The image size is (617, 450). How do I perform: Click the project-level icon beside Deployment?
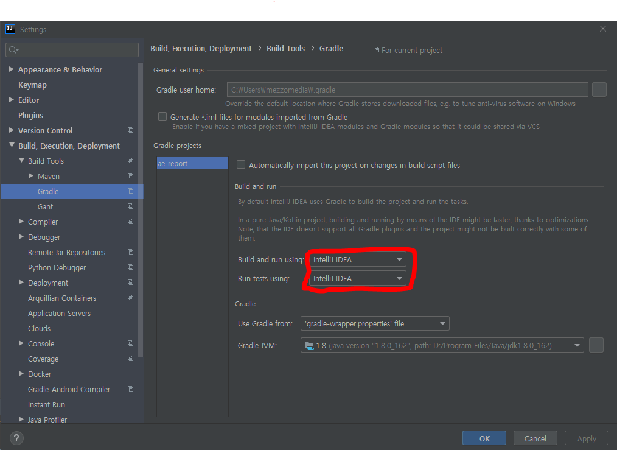click(131, 283)
